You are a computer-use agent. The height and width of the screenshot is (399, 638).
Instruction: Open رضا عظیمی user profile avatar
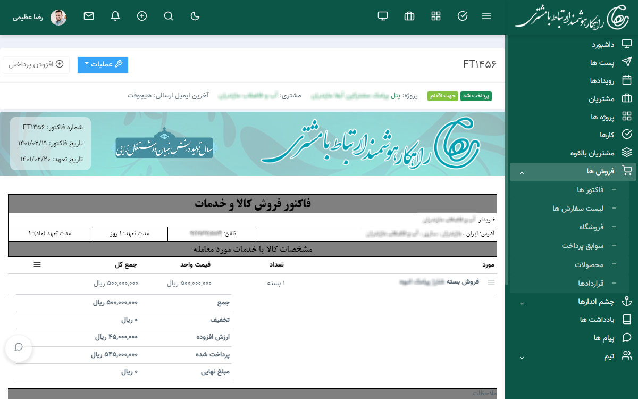(x=58, y=17)
